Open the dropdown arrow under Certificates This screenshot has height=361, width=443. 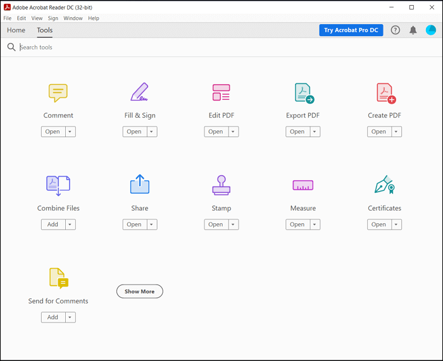click(x=396, y=224)
